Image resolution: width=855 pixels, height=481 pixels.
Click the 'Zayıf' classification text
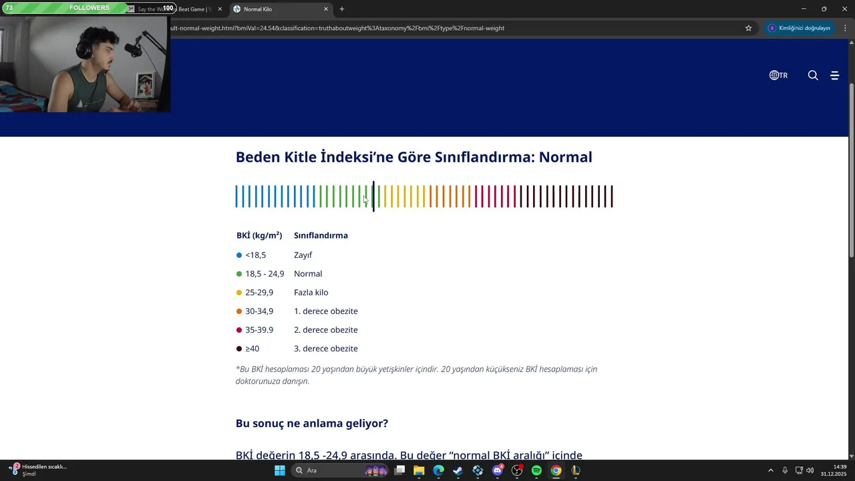coord(303,255)
